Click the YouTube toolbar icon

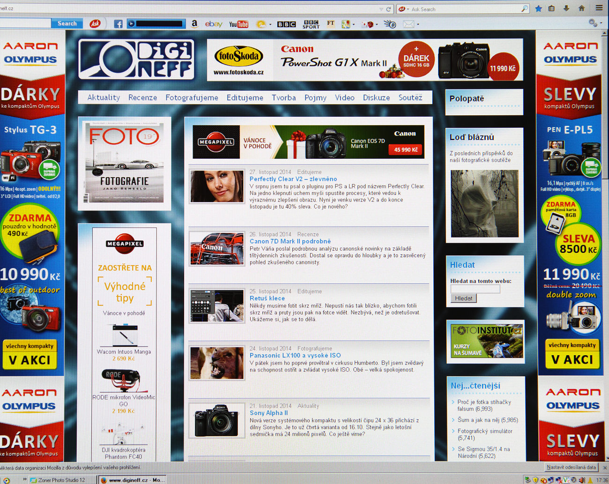238,24
